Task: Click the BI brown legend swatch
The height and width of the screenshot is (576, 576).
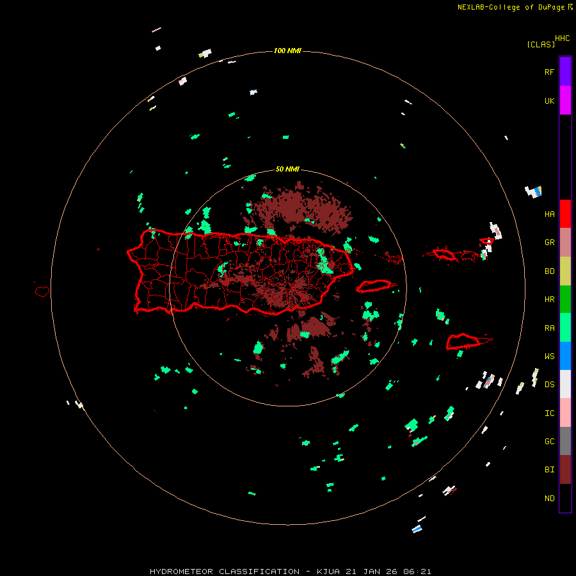Action: [565, 470]
